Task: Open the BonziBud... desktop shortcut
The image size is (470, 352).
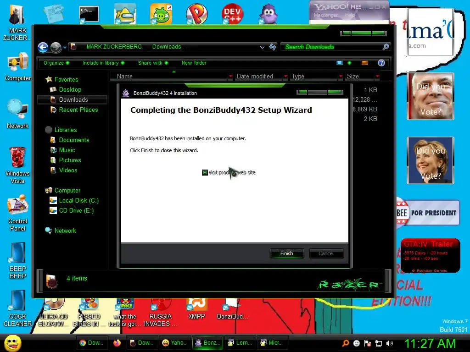Action: 232,309
